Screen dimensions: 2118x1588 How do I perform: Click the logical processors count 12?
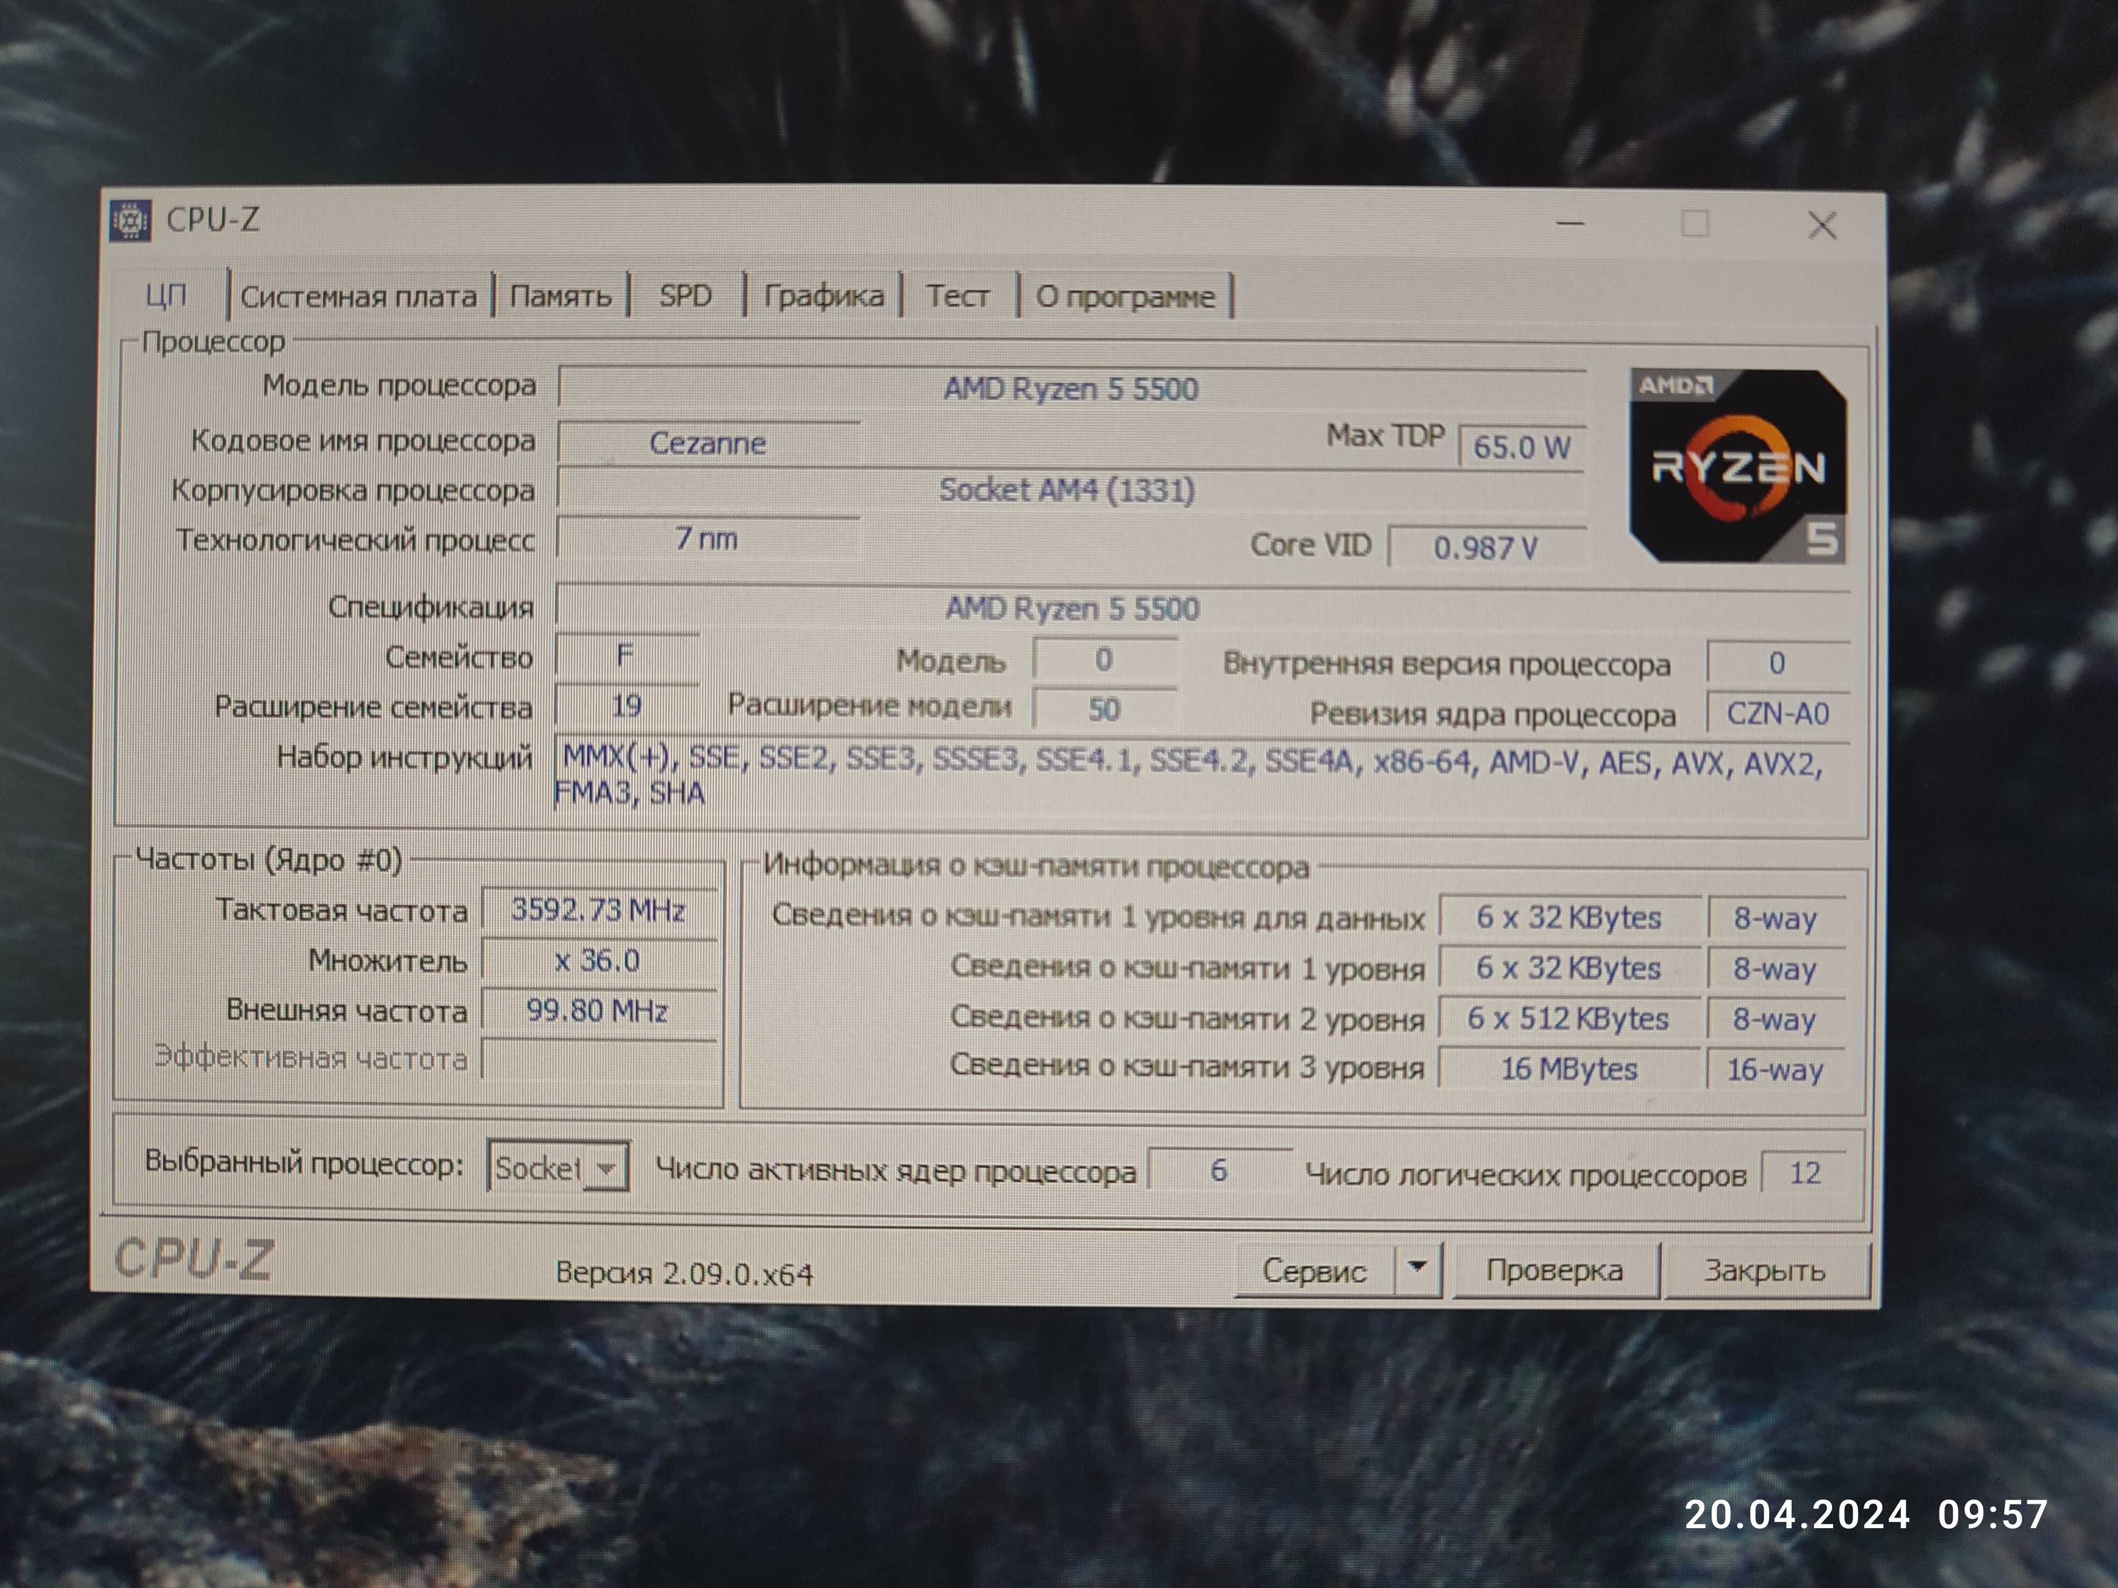coord(1805,1172)
